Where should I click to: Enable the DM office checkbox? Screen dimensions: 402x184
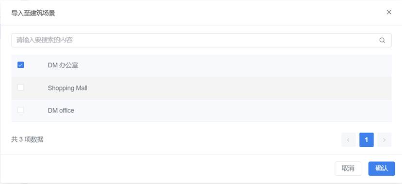coord(21,110)
